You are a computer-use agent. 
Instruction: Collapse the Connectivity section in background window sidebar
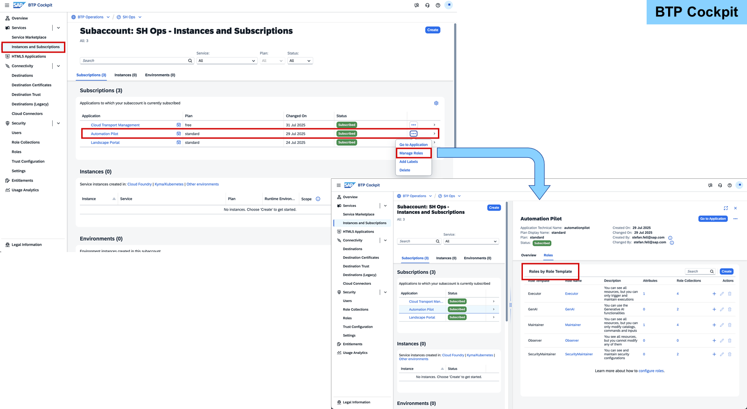[58, 66]
